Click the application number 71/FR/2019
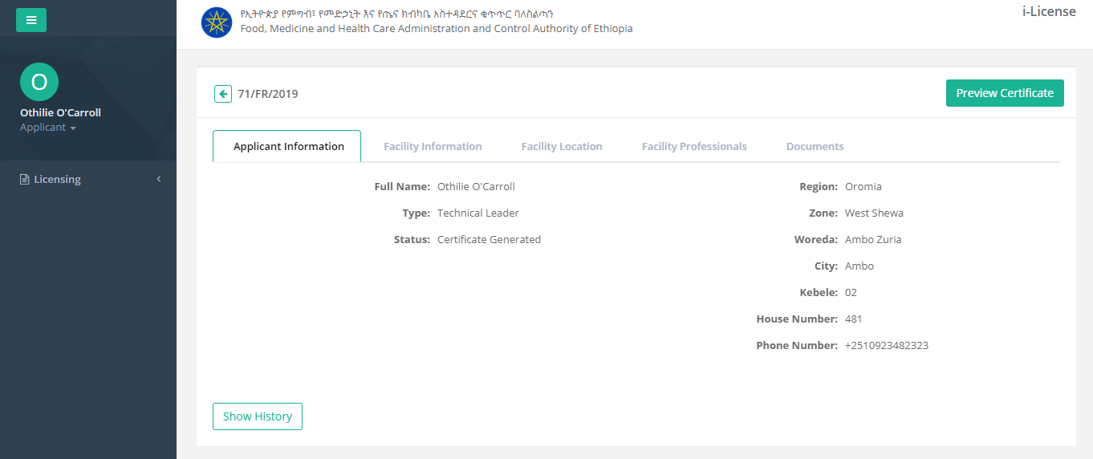1093x459 pixels. tap(268, 94)
